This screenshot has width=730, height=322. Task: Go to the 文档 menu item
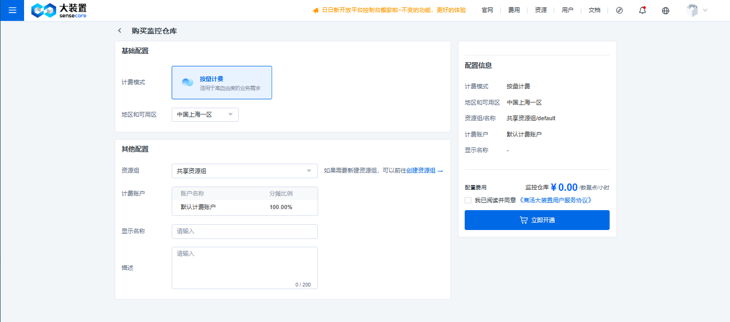[594, 10]
